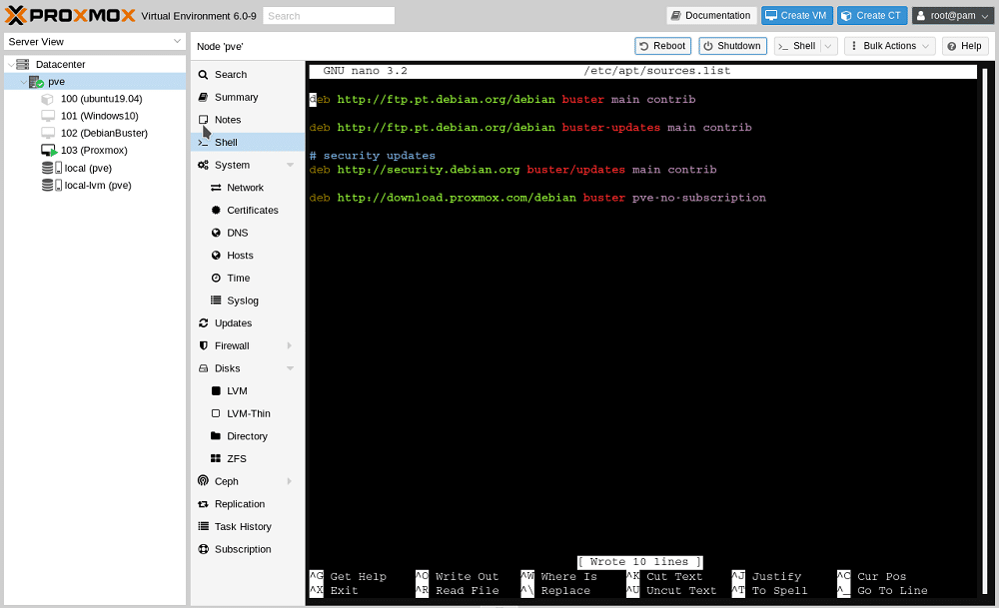
Task: Click the pve-no-subscription repository line
Action: (537, 198)
